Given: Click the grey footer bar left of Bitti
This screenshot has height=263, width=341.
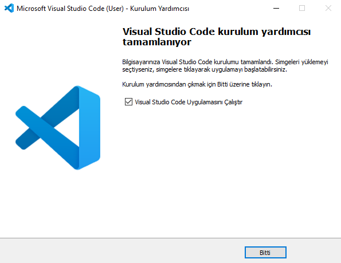Looking at the screenshot, I should coord(121,251).
